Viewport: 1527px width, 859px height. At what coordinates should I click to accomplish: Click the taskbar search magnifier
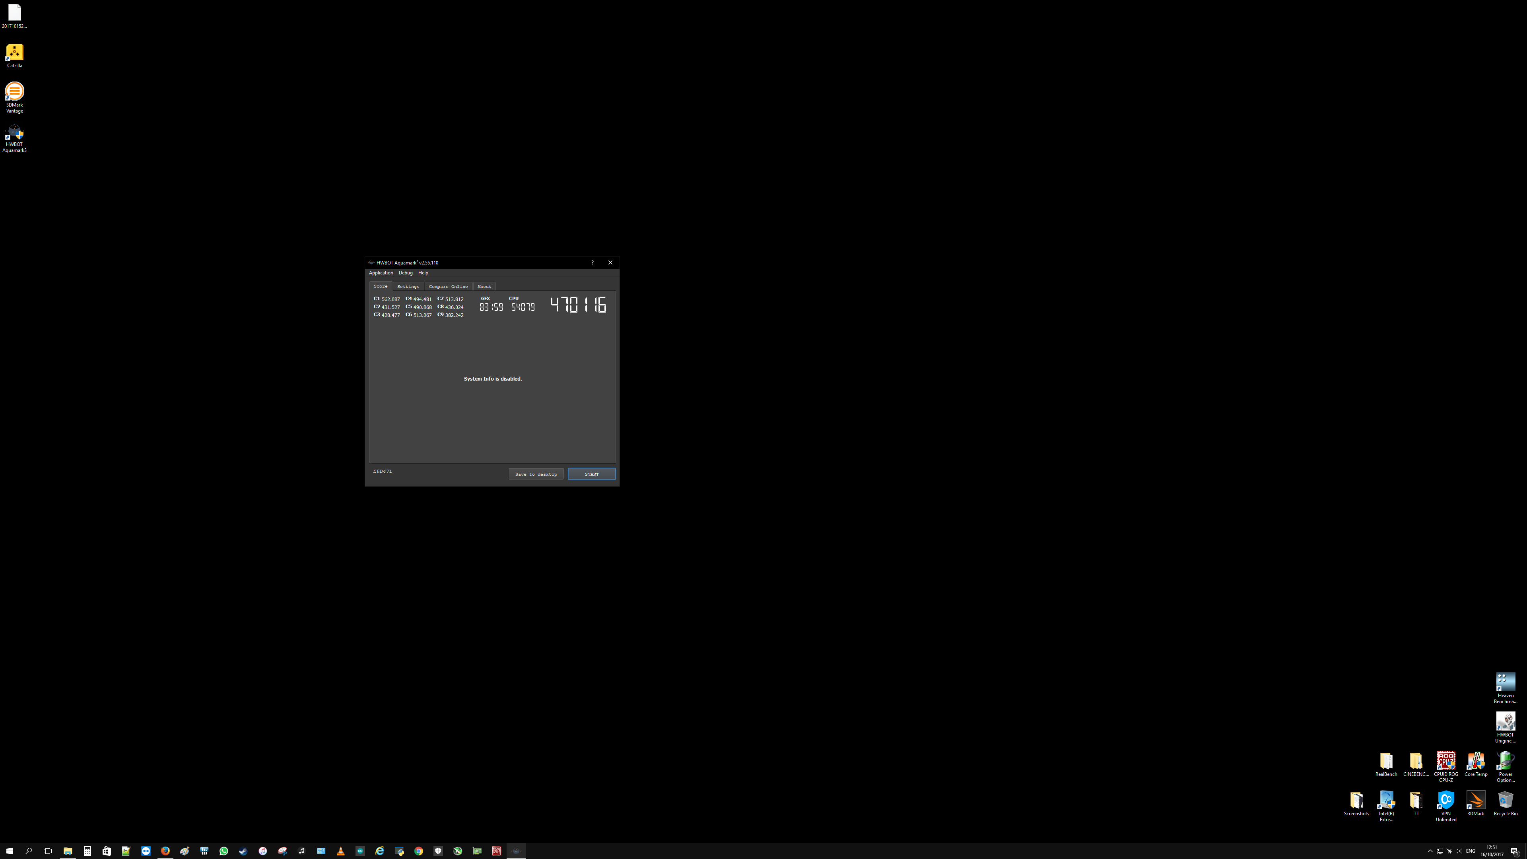[x=29, y=851]
